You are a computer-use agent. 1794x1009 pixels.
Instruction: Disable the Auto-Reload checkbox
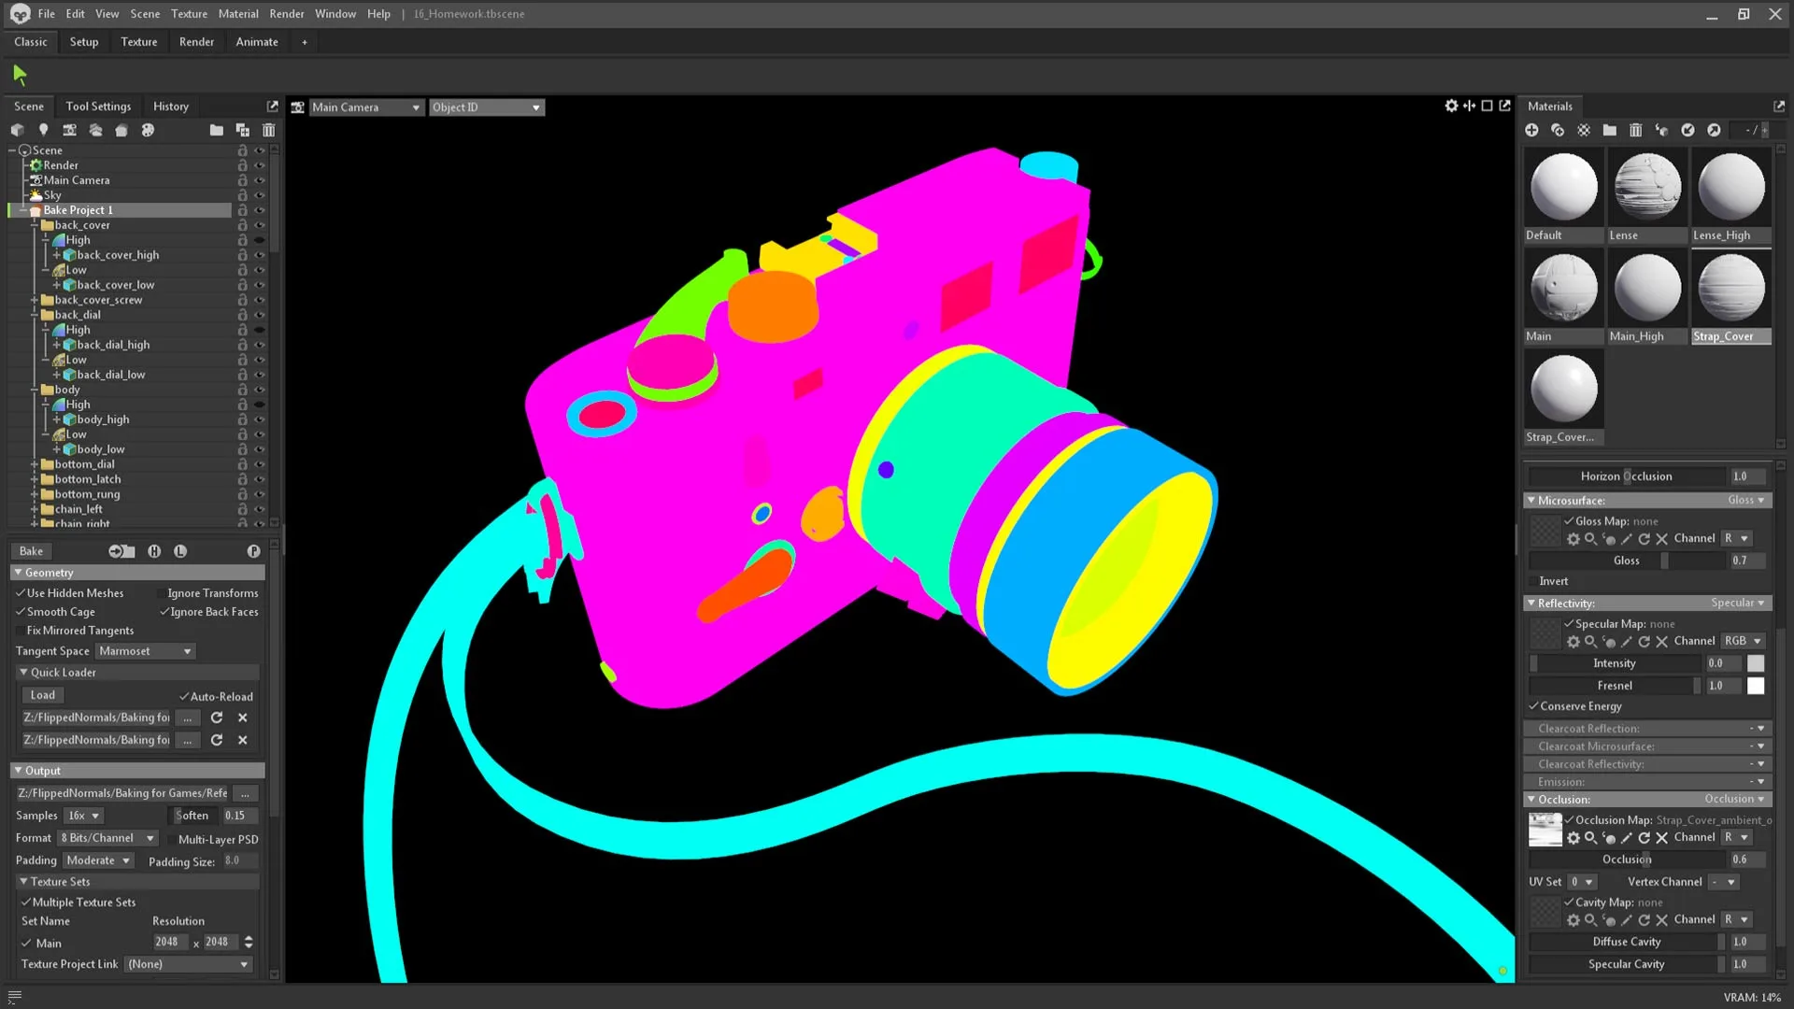[184, 696]
